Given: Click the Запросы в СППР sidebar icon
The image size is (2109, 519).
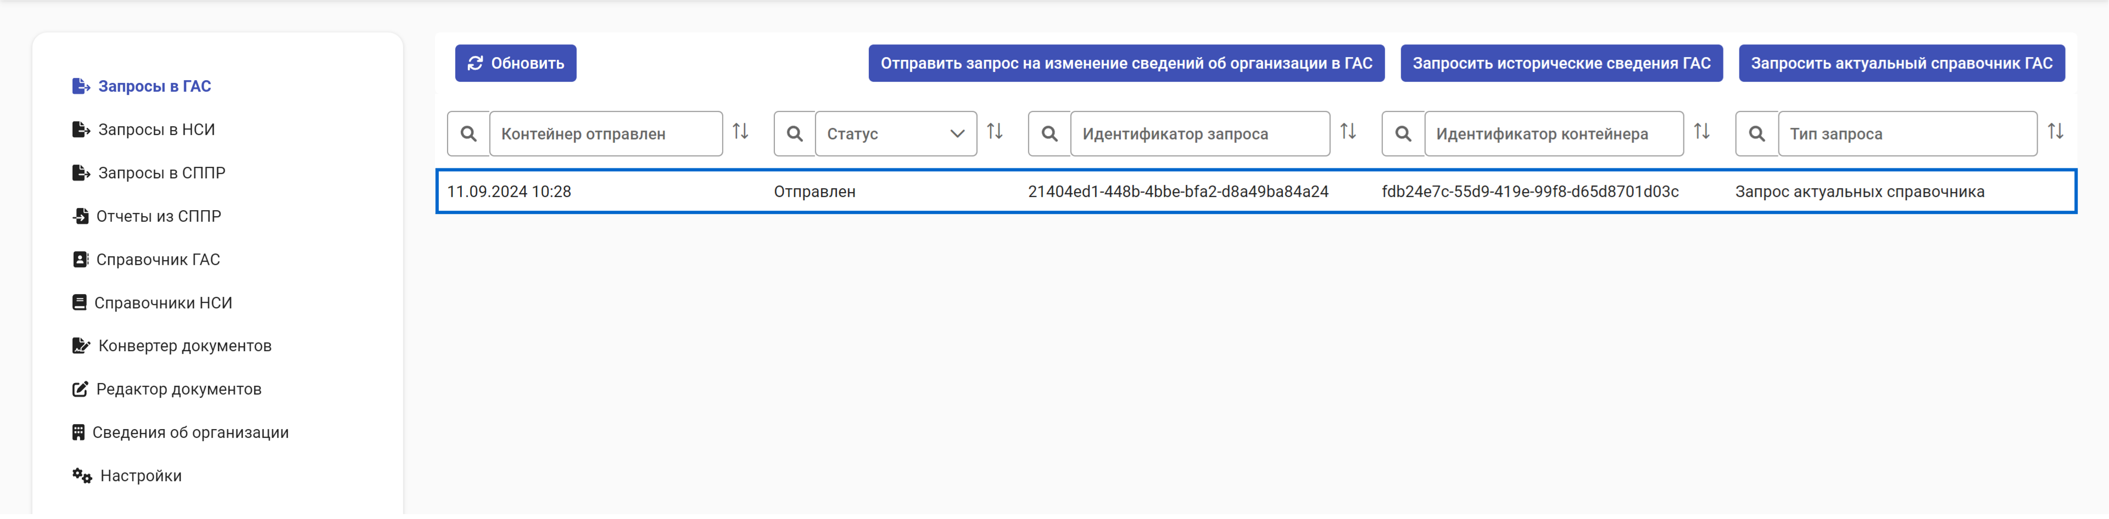Looking at the screenshot, I should coord(81,173).
